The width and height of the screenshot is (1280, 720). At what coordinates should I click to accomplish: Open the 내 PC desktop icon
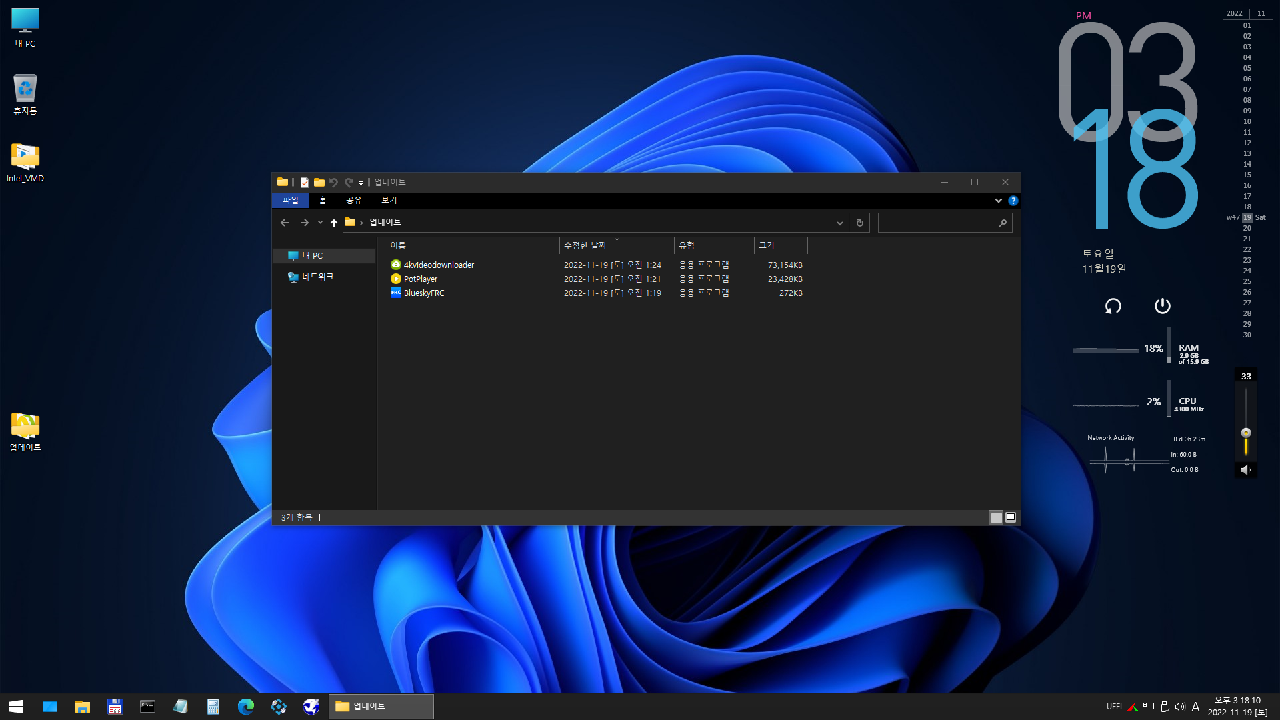pos(25,28)
